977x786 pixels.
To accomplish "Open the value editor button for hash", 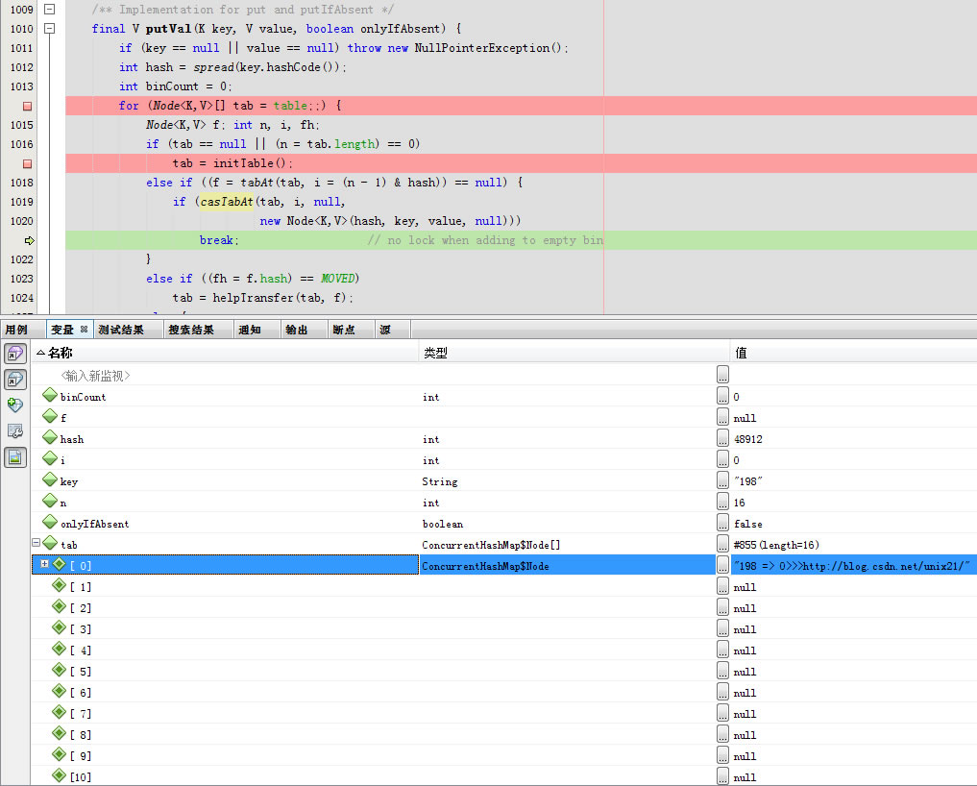I will (x=722, y=438).
